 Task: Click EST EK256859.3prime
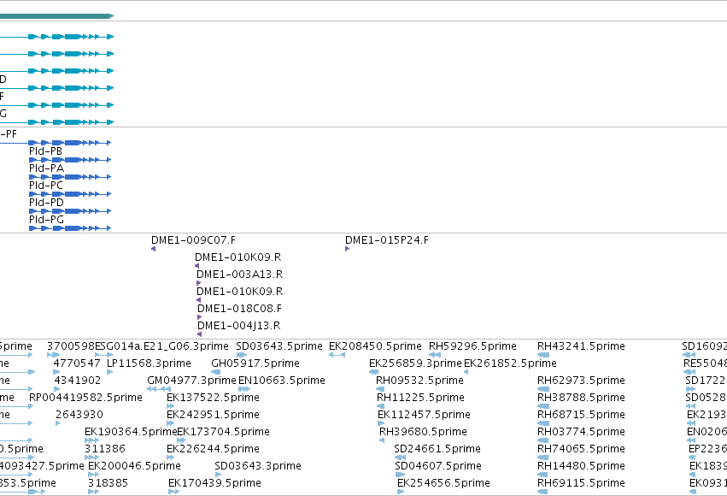pyautogui.click(x=415, y=363)
